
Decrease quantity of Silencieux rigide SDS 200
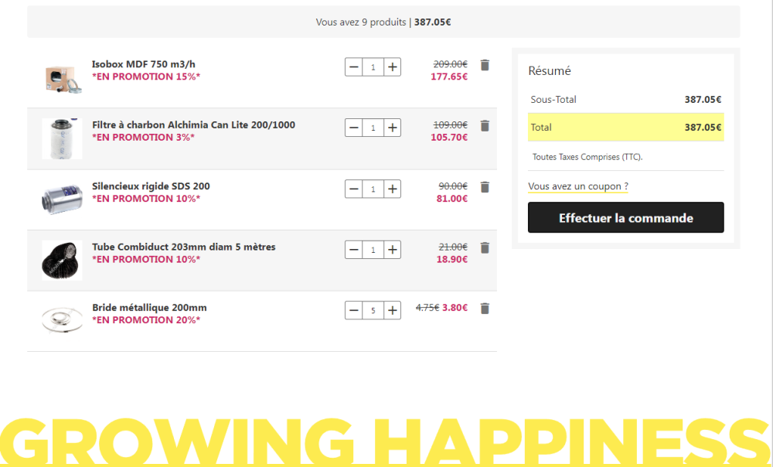tap(353, 189)
